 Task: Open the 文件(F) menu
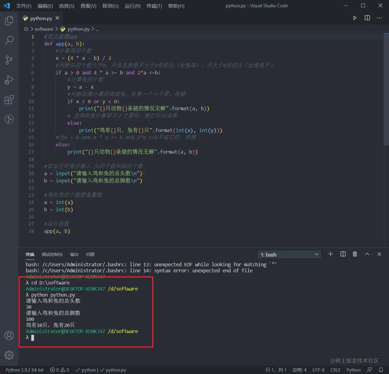tap(24, 6)
